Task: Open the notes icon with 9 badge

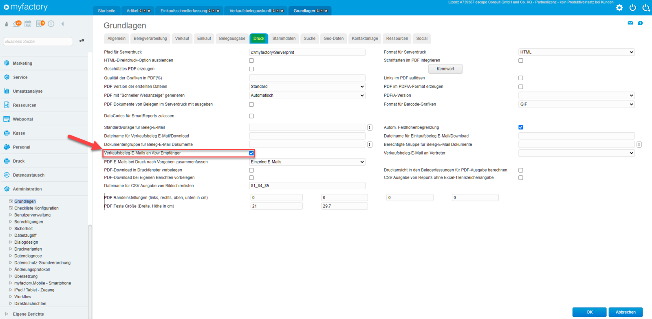Action: coord(40,24)
